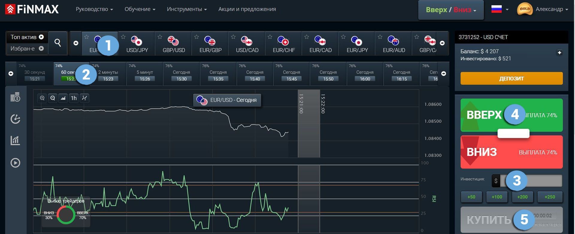Open the coins stack sidebar icon
This screenshot has width=575, height=234.
(x=15, y=97)
